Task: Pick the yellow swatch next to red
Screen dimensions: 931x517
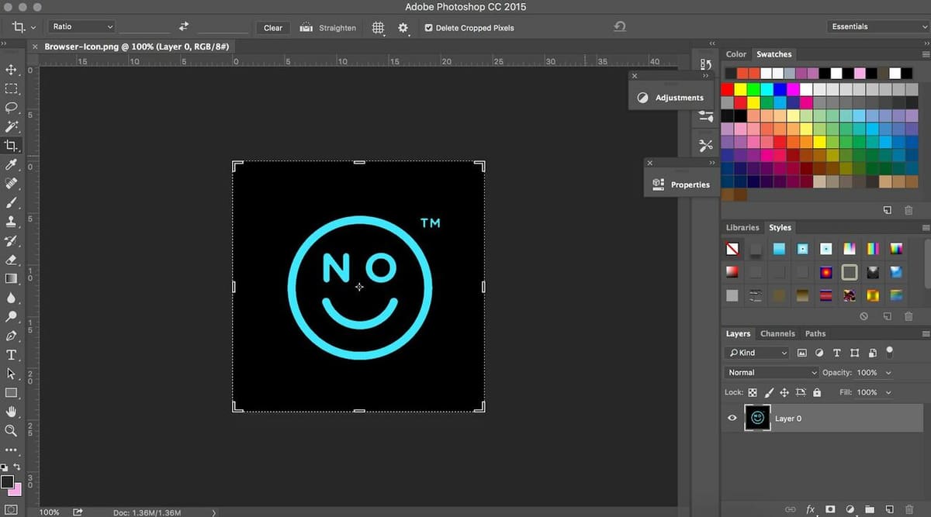Action: coord(741,90)
